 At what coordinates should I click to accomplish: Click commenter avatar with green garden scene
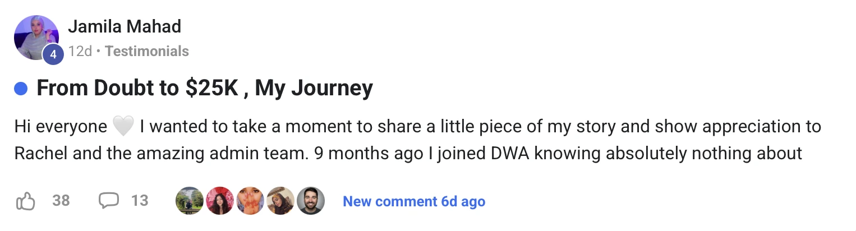tap(189, 201)
